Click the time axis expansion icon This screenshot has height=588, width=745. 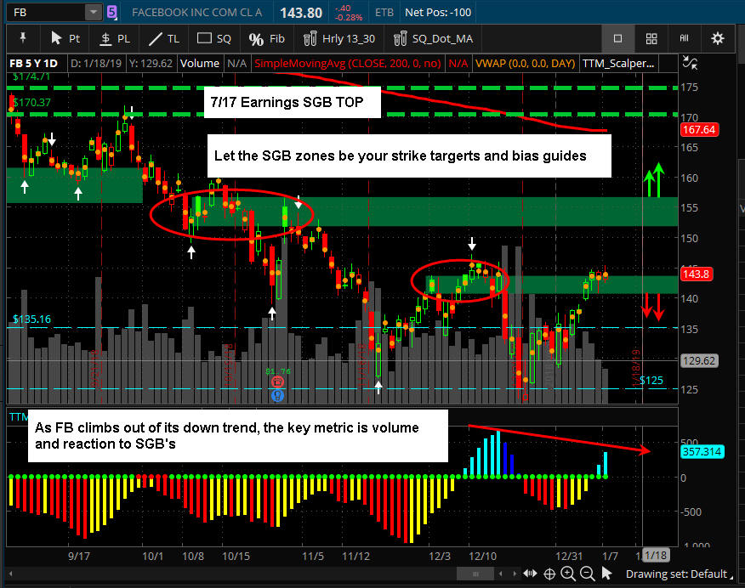point(530,574)
